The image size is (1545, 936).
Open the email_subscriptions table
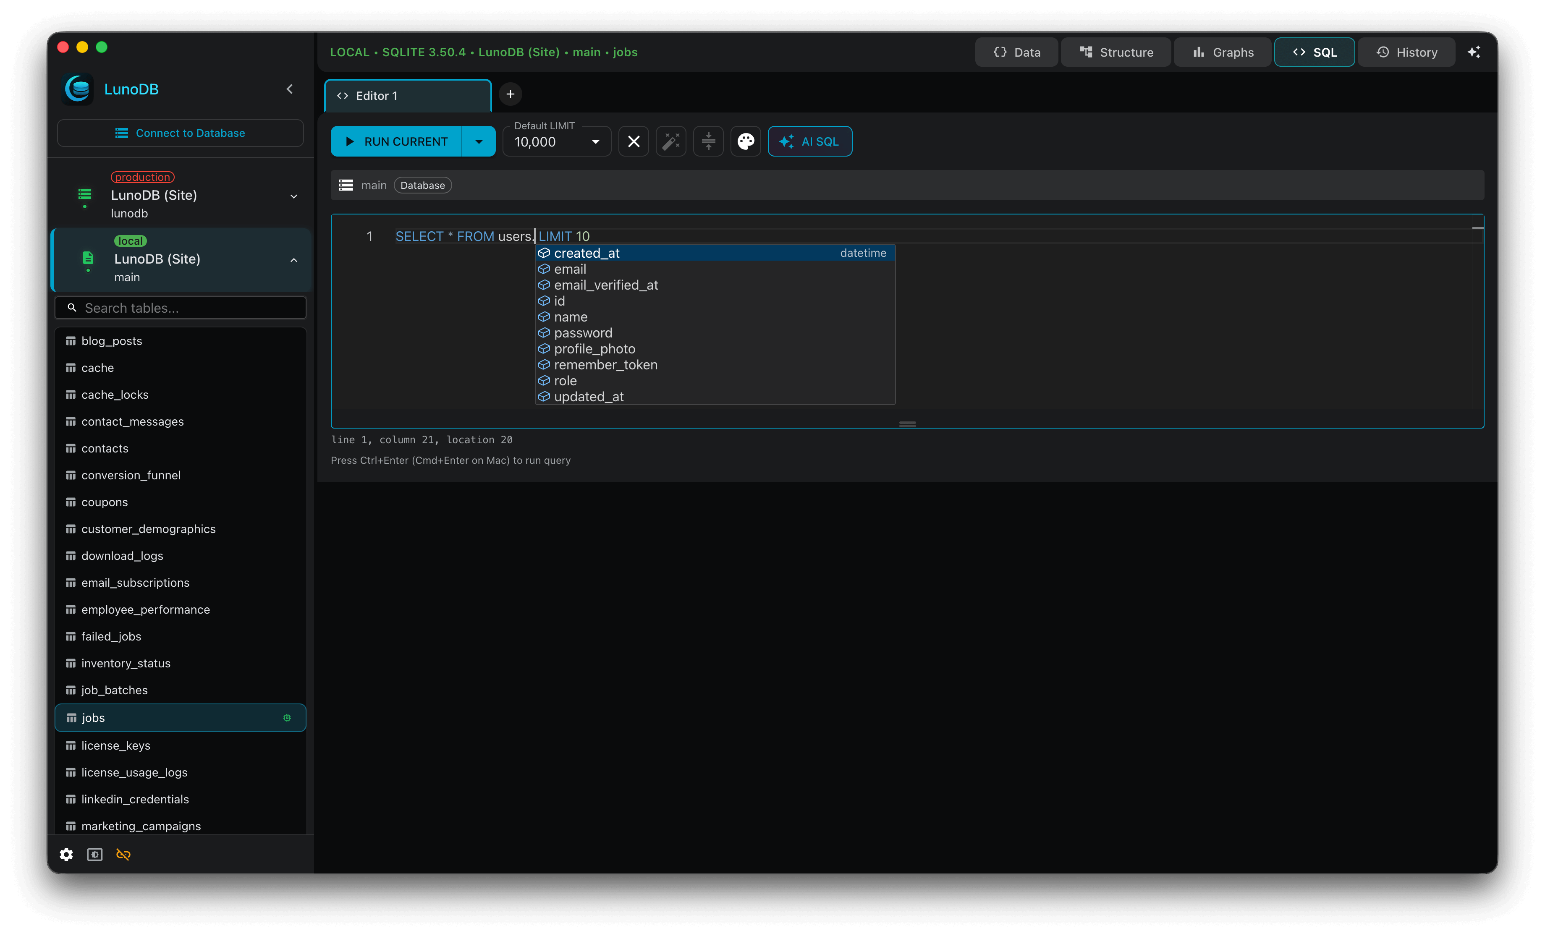181,583
